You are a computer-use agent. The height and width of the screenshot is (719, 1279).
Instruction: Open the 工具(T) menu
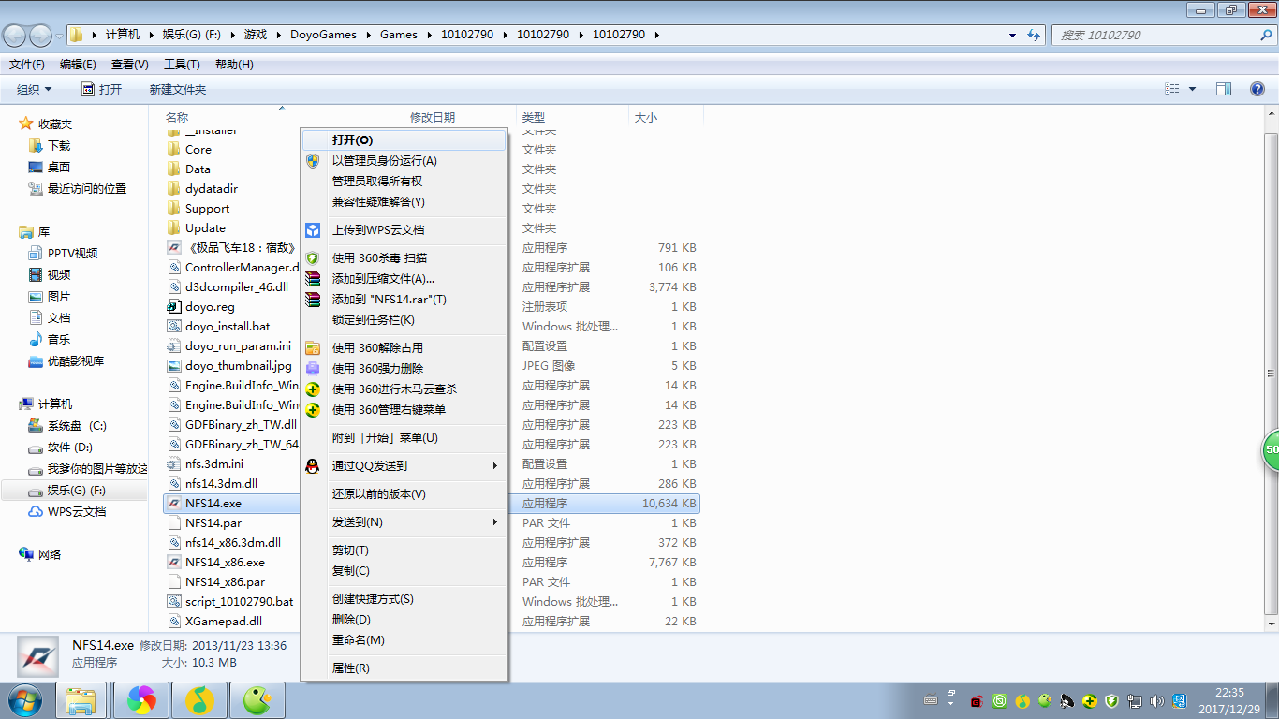point(182,65)
